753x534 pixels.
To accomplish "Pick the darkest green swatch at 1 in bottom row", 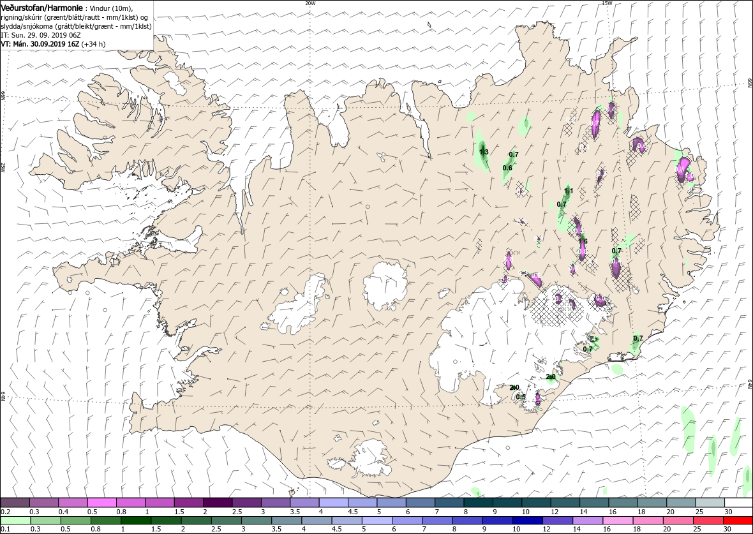I will click(135, 521).
